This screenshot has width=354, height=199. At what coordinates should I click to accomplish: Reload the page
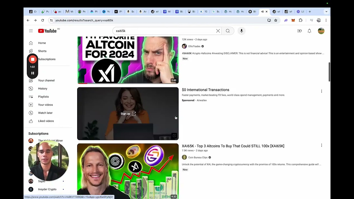43,20
